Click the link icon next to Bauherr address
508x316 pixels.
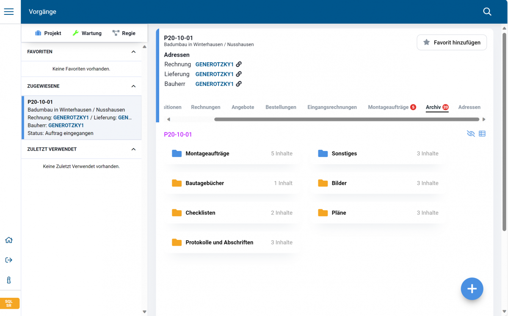pos(239,84)
